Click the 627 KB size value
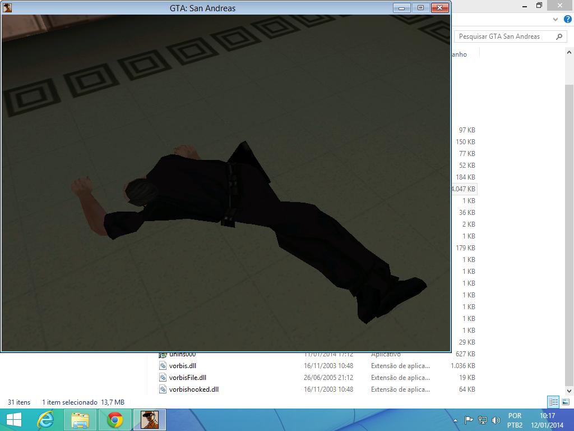Image resolution: width=574 pixels, height=431 pixels. click(x=465, y=354)
